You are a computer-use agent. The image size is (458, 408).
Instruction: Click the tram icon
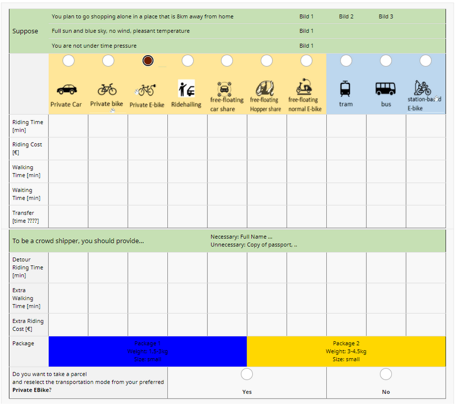pos(346,89)
